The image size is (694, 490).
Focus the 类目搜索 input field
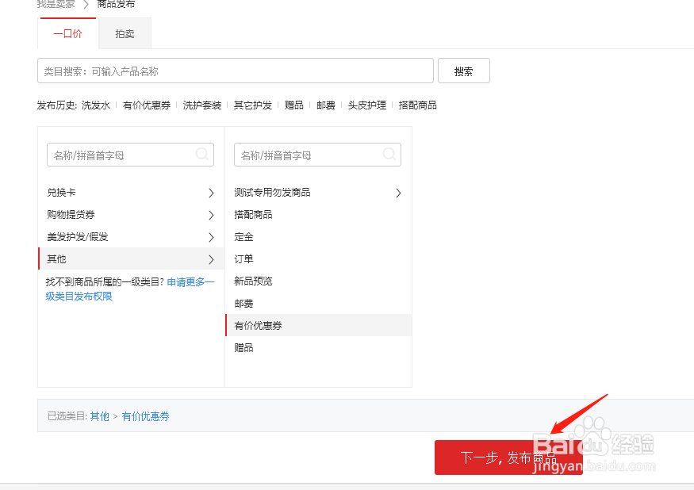[236, 71]
